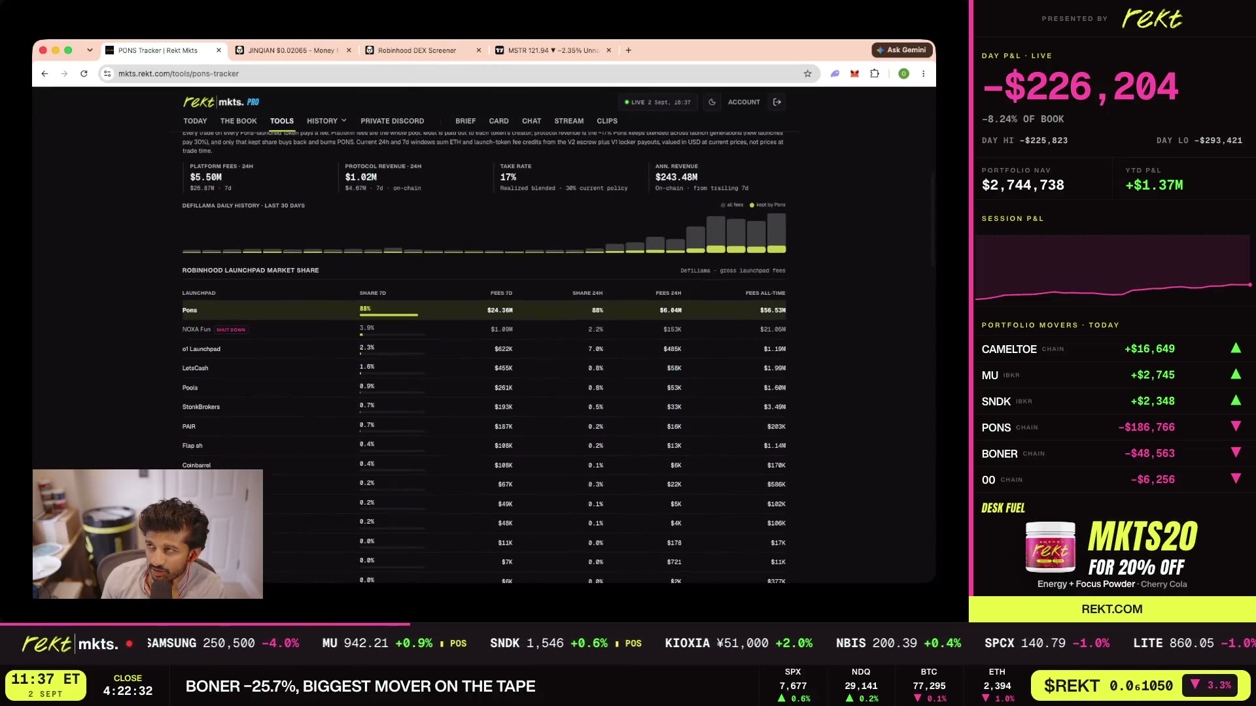Click the logout icon next to ACCOUNT

777,102
